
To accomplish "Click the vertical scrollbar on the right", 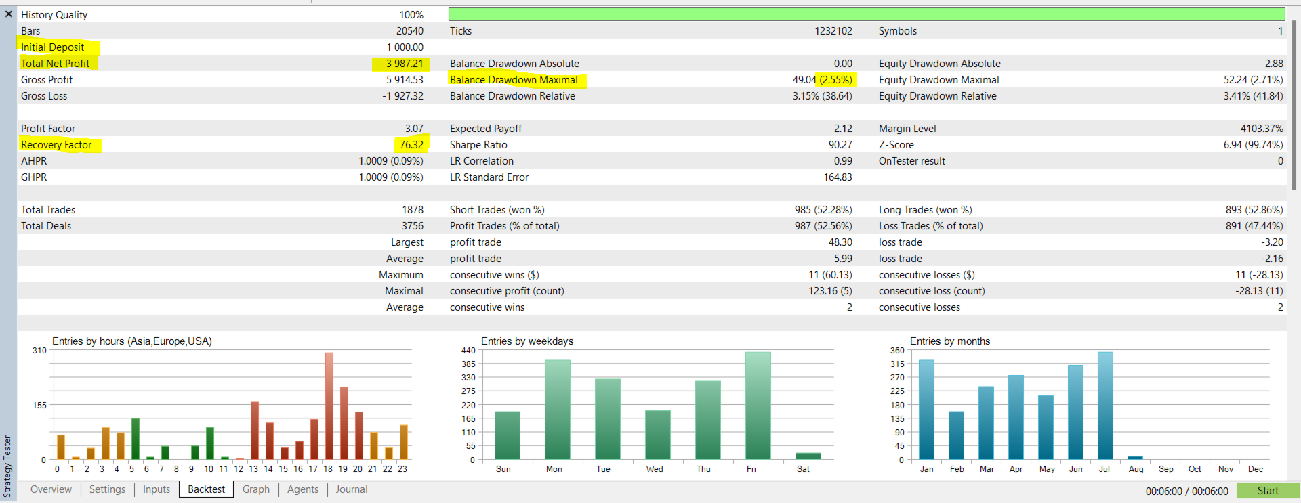I will 1295,105.
